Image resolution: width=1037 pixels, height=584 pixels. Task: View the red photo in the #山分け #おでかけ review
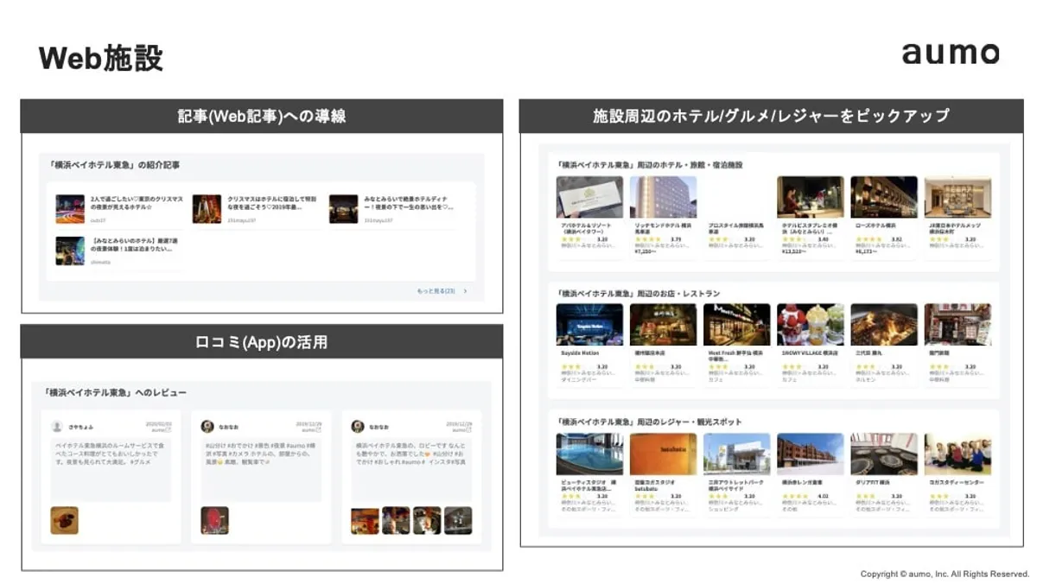click(215, 520)
